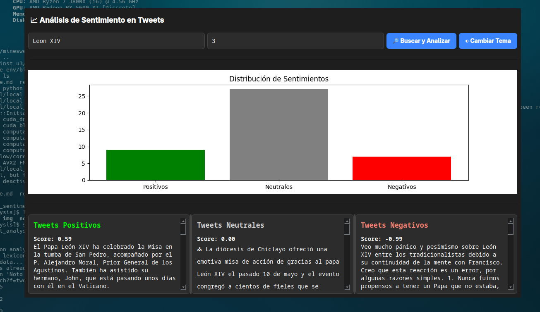The image size is (540, 312).
Task: Click the neutral tweet about Chiclayo
Action: 268,267
